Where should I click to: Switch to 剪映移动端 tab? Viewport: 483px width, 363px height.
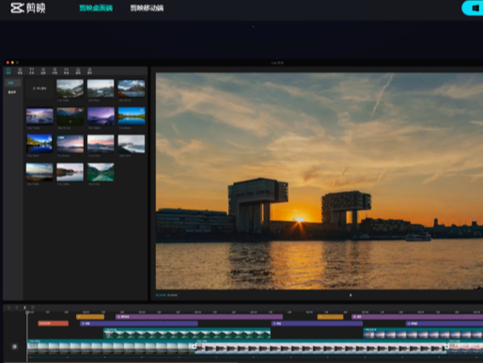147,8
